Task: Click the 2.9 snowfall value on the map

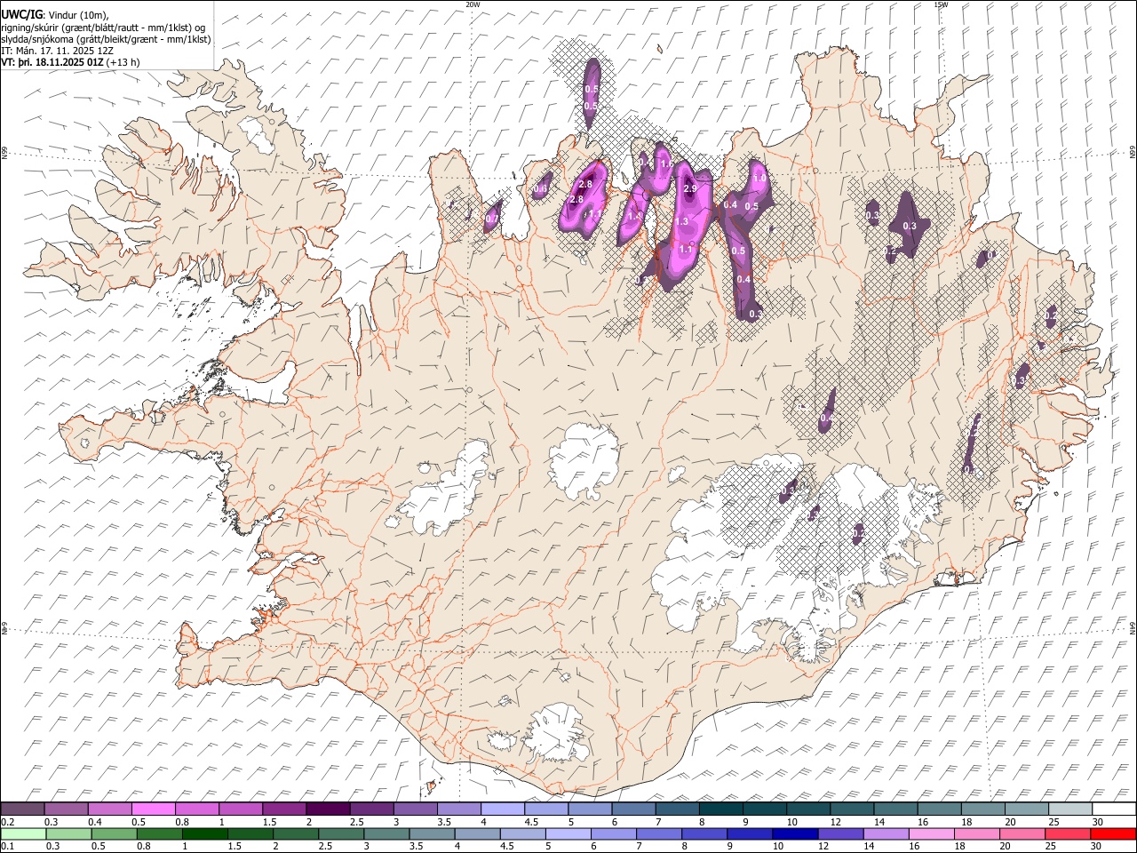Action: click(x=690, y=188)
